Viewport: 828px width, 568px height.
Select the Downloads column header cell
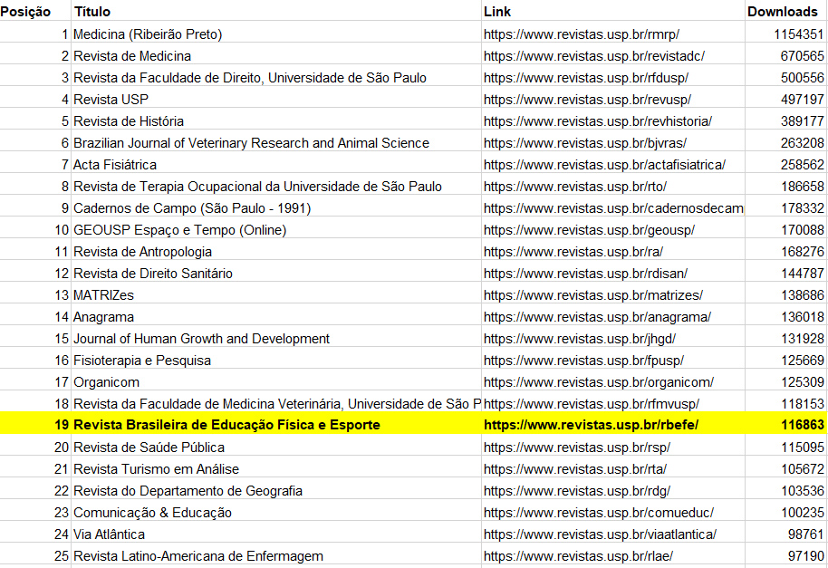pyautogui.click(x=786, y=11)
